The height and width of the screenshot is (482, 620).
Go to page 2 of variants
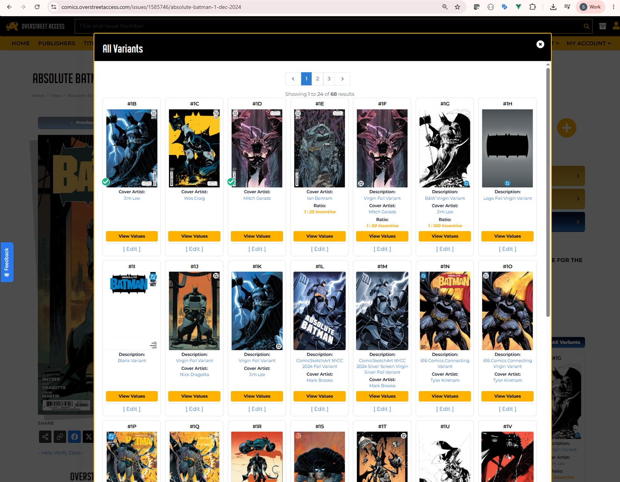(x=318, y=79)
